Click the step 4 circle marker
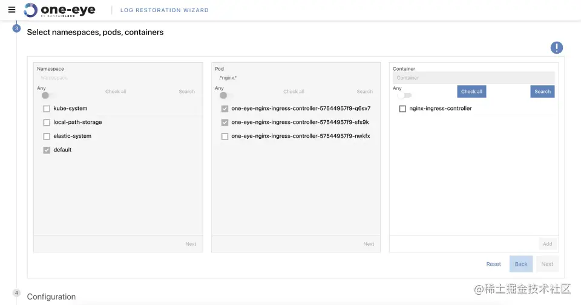Viewport: 581px width, 305px height. tap(17, 293)
